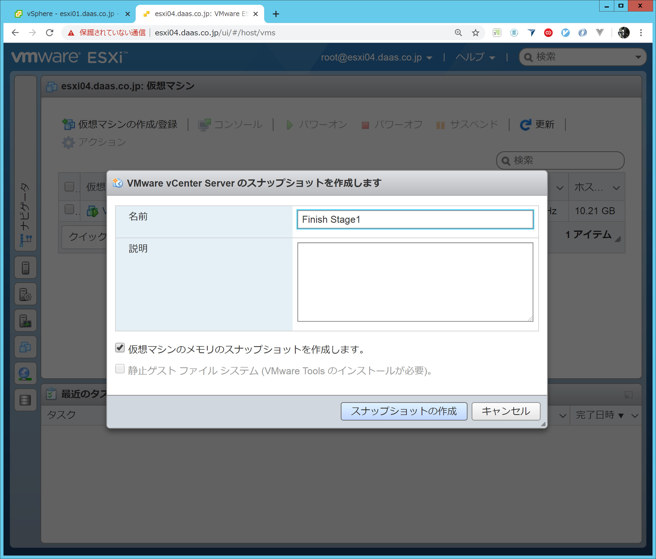
Task: Click the 名前 field containing Finish Stage1
Action: pyautogui.click(x=415, y=219)
